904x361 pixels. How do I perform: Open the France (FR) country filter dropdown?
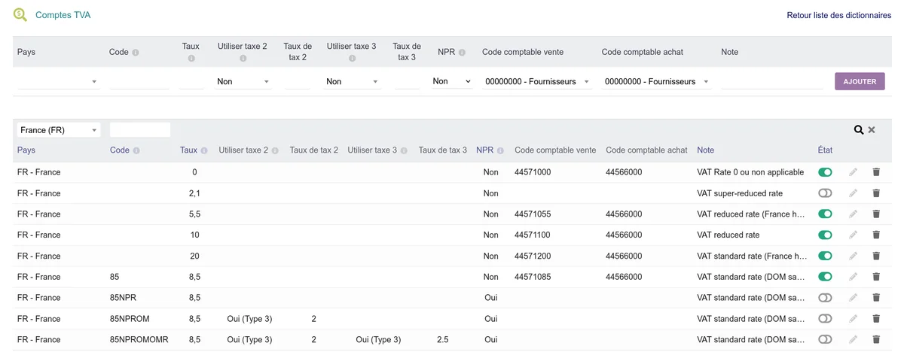59,130
